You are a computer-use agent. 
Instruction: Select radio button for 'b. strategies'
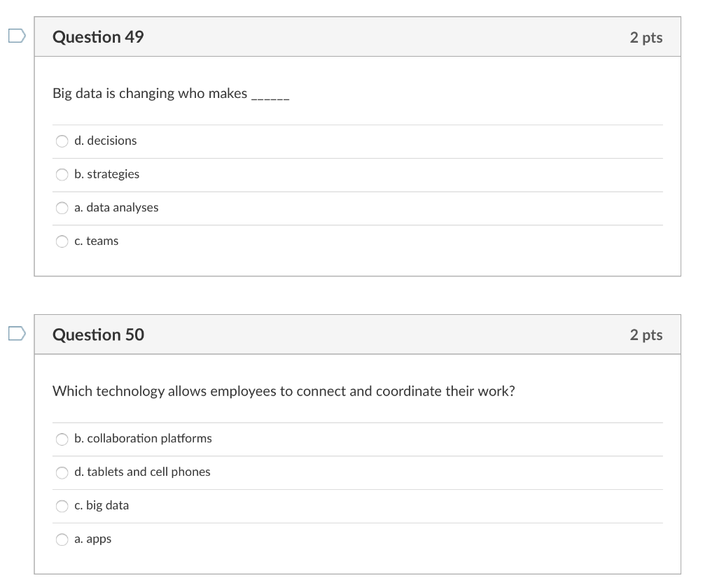pos(62,174)
